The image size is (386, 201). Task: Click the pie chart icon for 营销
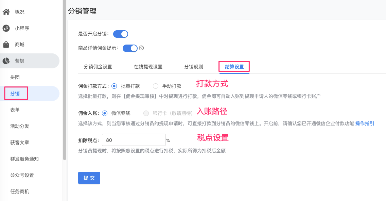click(x=6, y=61)
